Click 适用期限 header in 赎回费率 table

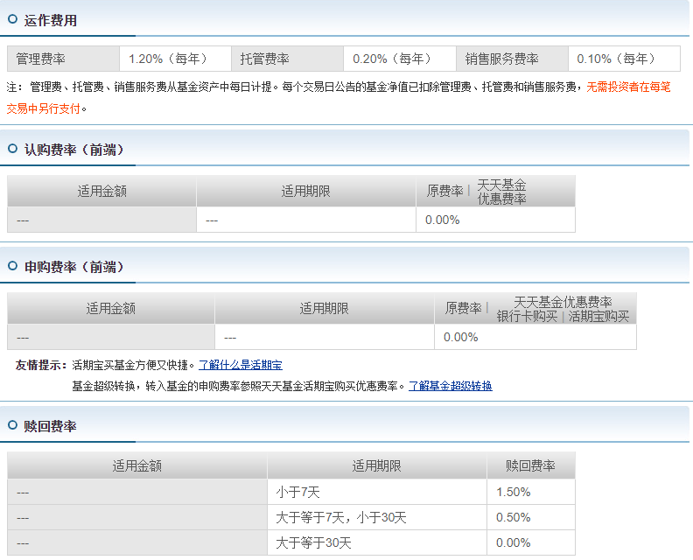click(x=377, y=465)
